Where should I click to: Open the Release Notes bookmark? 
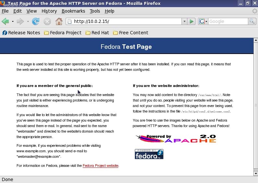pos(21,33)
